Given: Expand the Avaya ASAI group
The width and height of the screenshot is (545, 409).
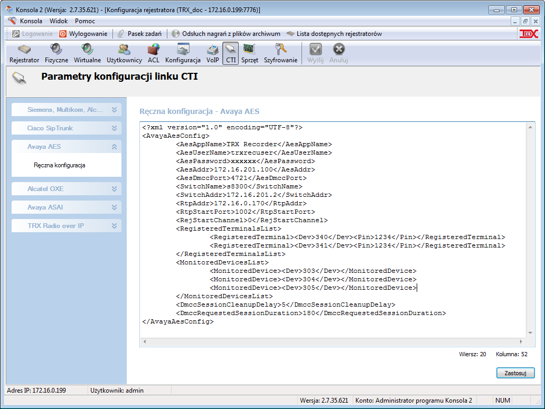Looking at the screenshot, I should click(x=67, y=207).
